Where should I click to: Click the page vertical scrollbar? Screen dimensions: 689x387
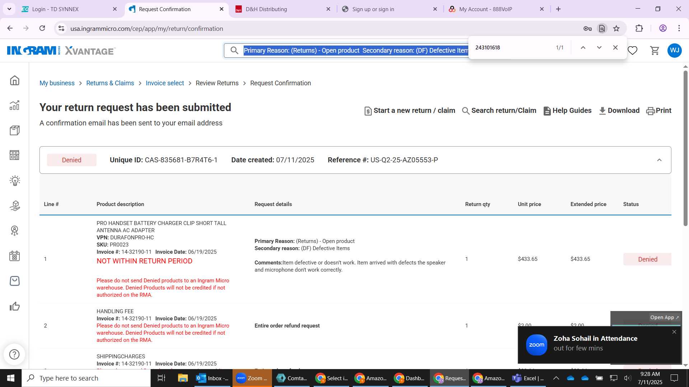[x=685, y=148]
